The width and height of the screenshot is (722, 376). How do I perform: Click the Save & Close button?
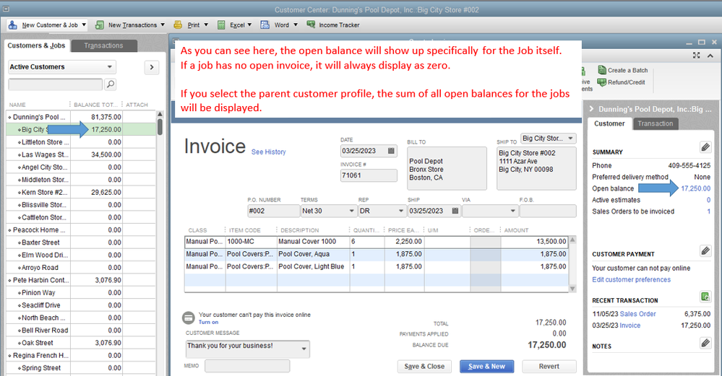424,367
